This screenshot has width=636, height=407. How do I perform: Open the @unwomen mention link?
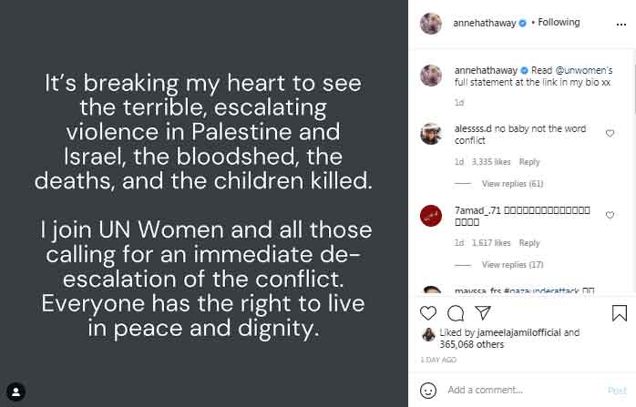pos(581,69)
